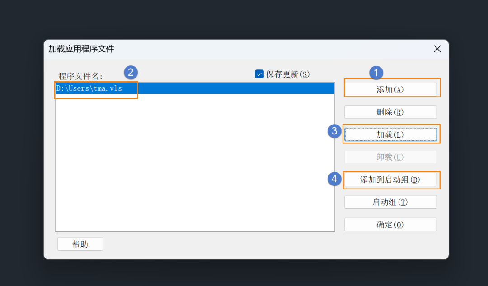Open the 启动组(T) startup group
Viewport: 488px width, 286px height.
(x=390, y=202)
